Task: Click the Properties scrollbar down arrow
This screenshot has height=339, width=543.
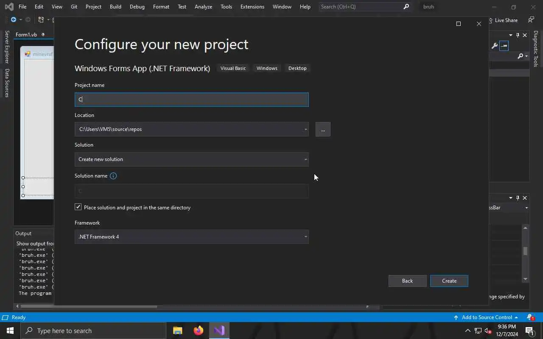Action: pyautogui.click(x=525, y=279)
